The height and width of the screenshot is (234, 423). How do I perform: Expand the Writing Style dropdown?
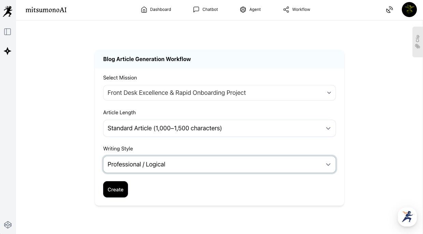tap(219, 164)
